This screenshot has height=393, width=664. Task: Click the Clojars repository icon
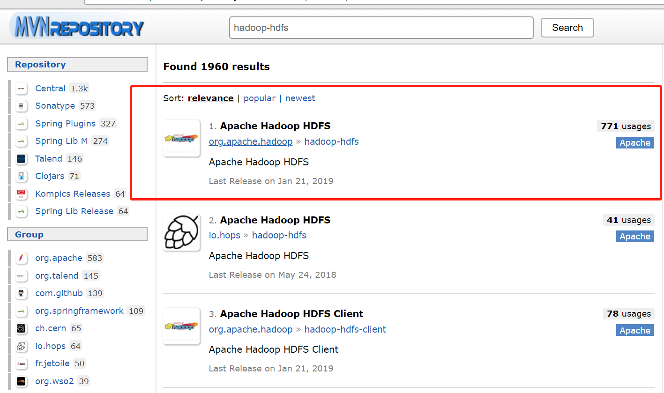coord(21,176)
